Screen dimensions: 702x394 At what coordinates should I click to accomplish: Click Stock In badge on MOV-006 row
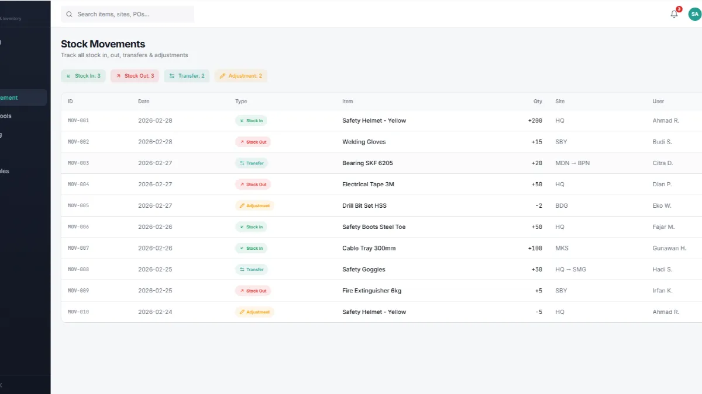point(251,227)
